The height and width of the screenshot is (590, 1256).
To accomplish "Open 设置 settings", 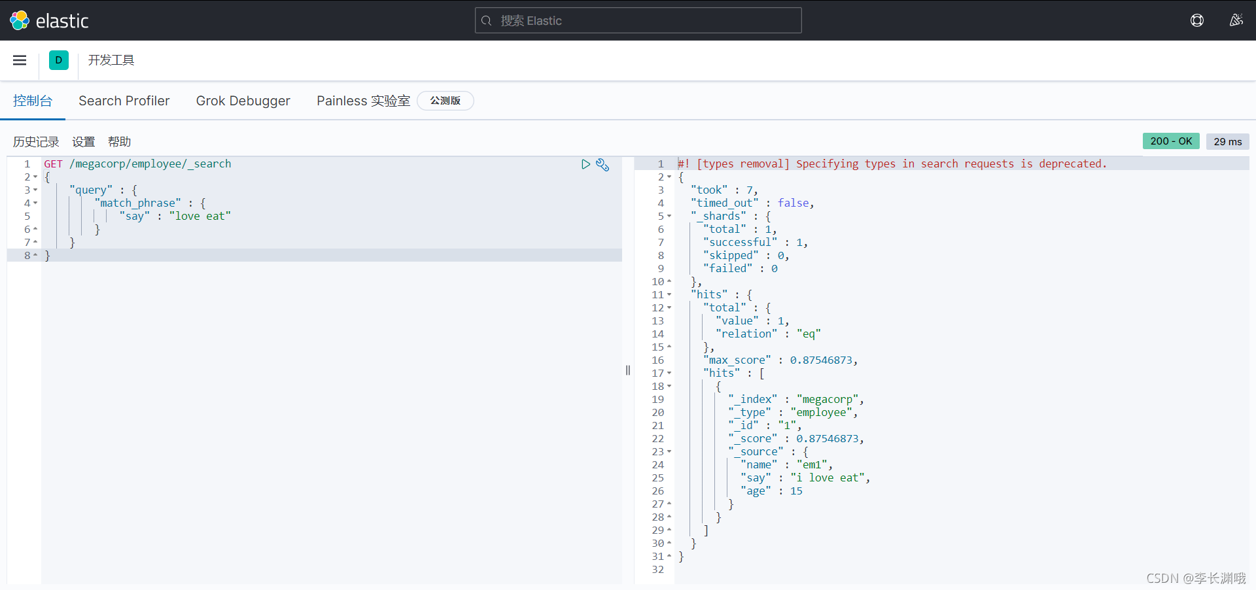I will click(x=84, y=142).
